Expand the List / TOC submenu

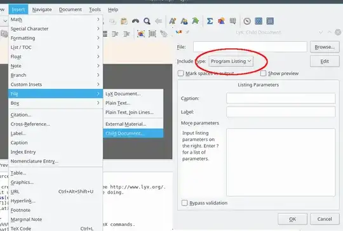[x=55, y=47]
